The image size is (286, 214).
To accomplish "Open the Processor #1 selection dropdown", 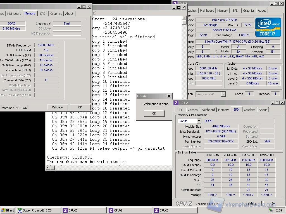I will pos(223,94).
